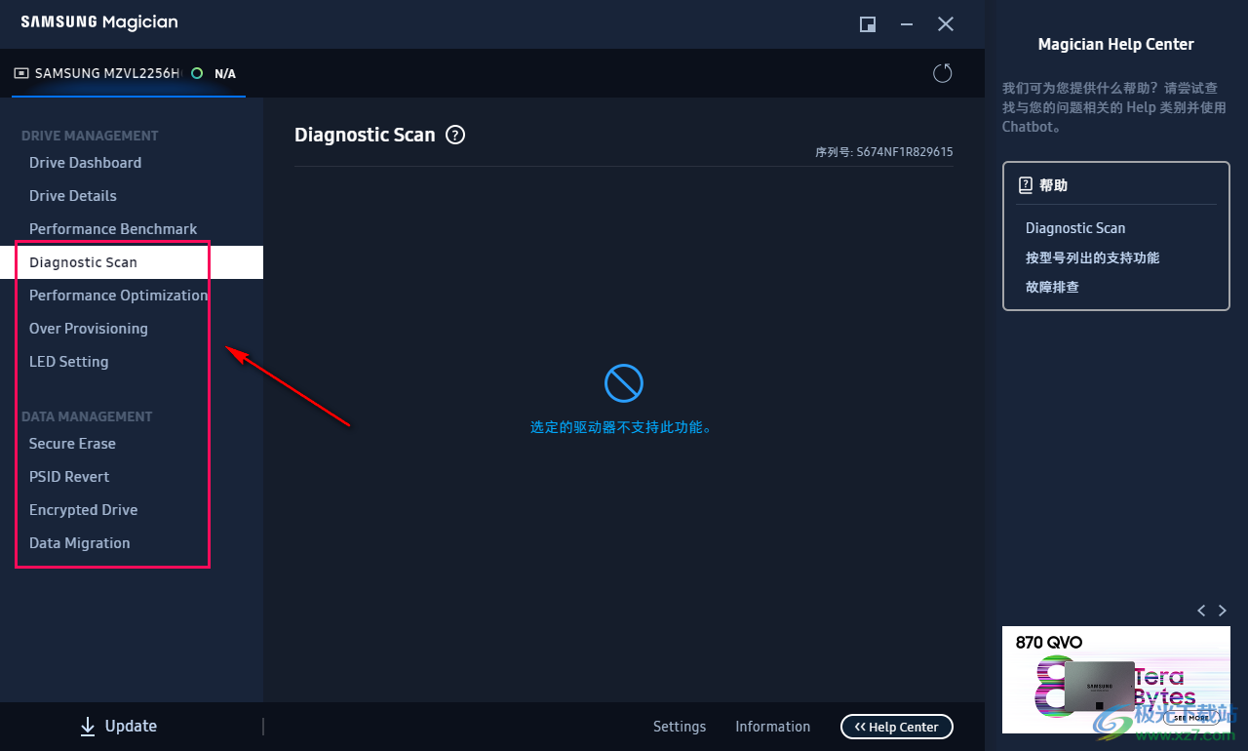Image resolution: width=1248 pixels, height=751 pixels.
Task: Click the Update download arrow icon
Action: click(88, 726)
